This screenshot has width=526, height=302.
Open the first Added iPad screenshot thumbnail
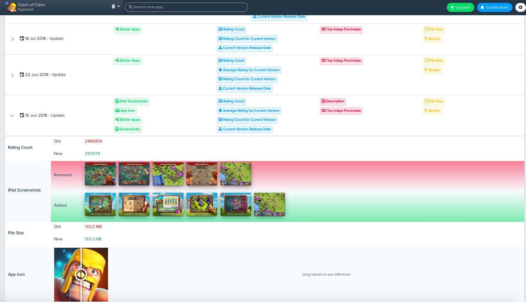click(x=100, y=204)
